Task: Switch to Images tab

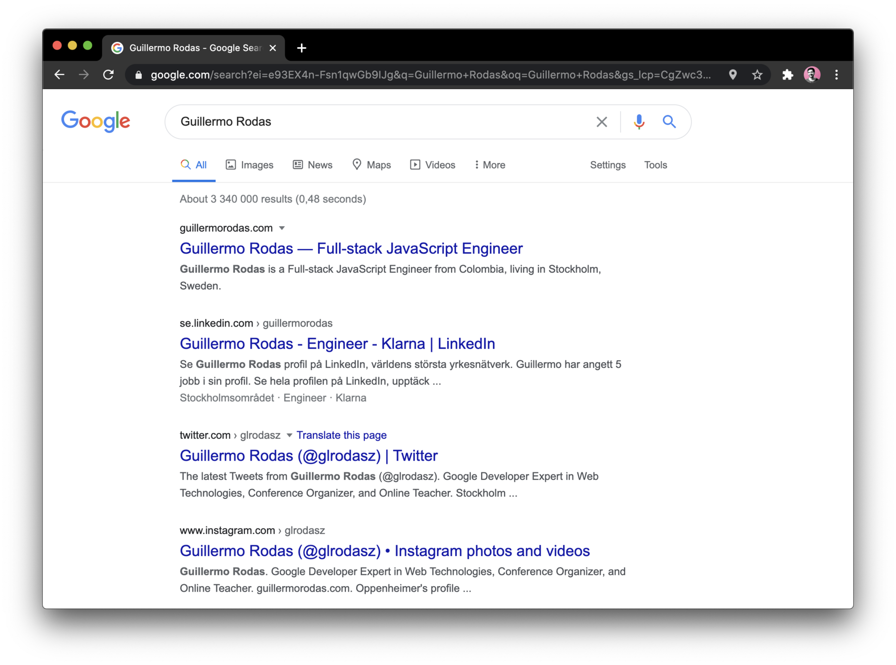Action: [x=249, y=165]
